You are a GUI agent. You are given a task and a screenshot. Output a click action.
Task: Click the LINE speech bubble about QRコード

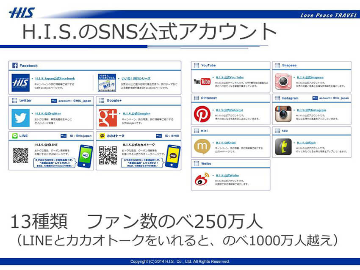55,163
